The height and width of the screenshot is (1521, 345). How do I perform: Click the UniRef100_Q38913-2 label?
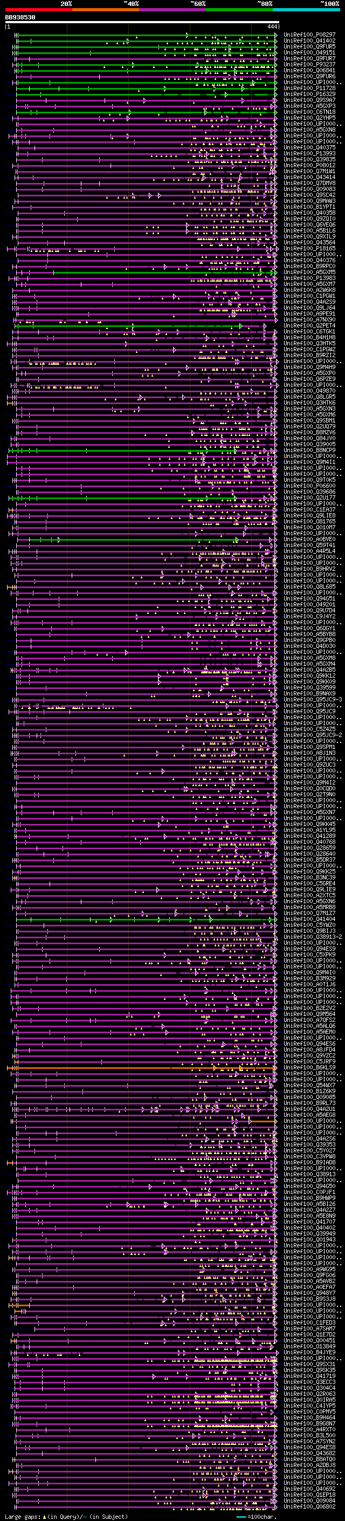pos(313,937)
